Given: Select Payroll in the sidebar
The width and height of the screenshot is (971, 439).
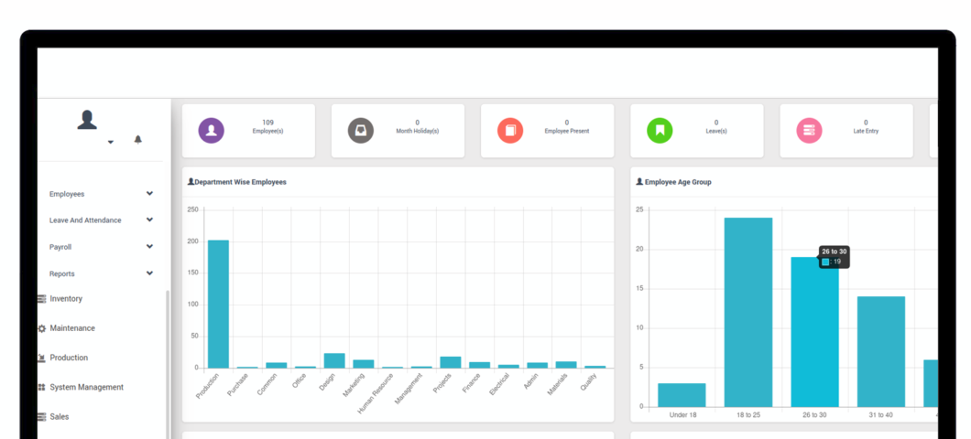Looking at the screenshot, I should pos(60,247).
